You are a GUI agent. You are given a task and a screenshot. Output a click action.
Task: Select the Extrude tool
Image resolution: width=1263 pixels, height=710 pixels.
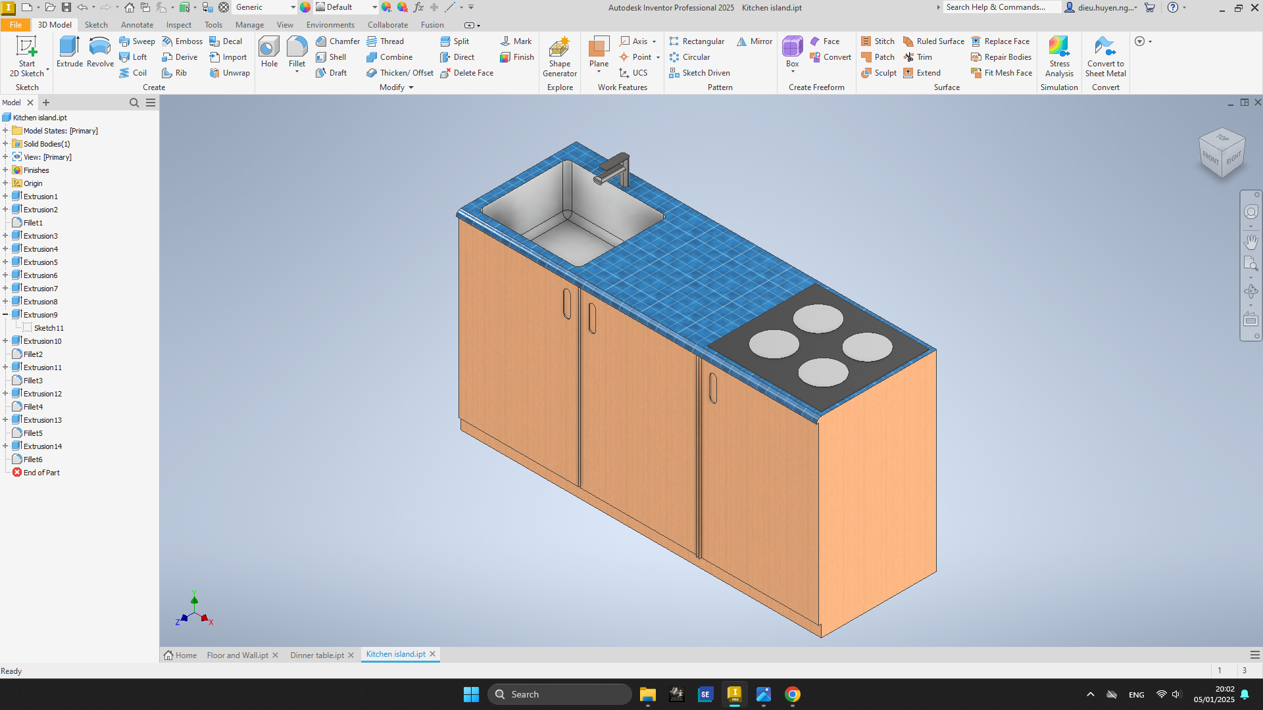[69, 53]
